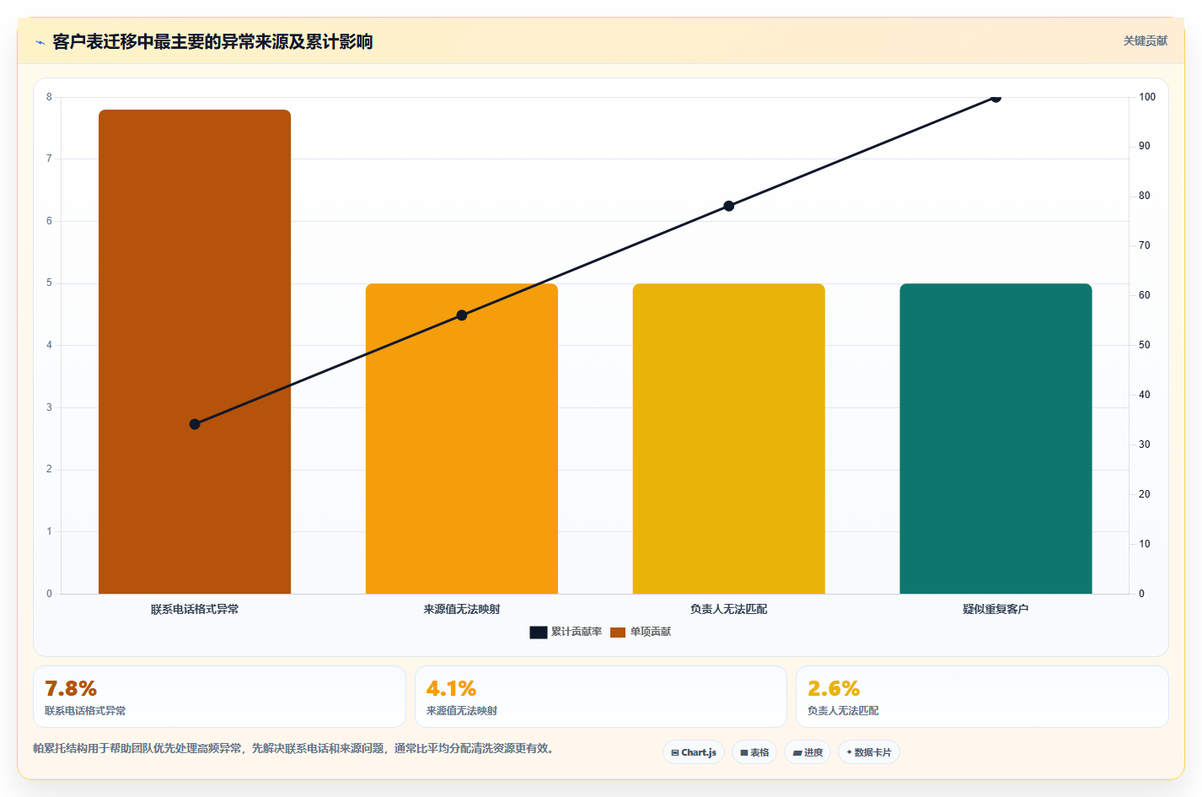This screenshot has width=1202, height=797.
Task: Select the 疑似重复客户 teal bar
Action: [995, 439]
